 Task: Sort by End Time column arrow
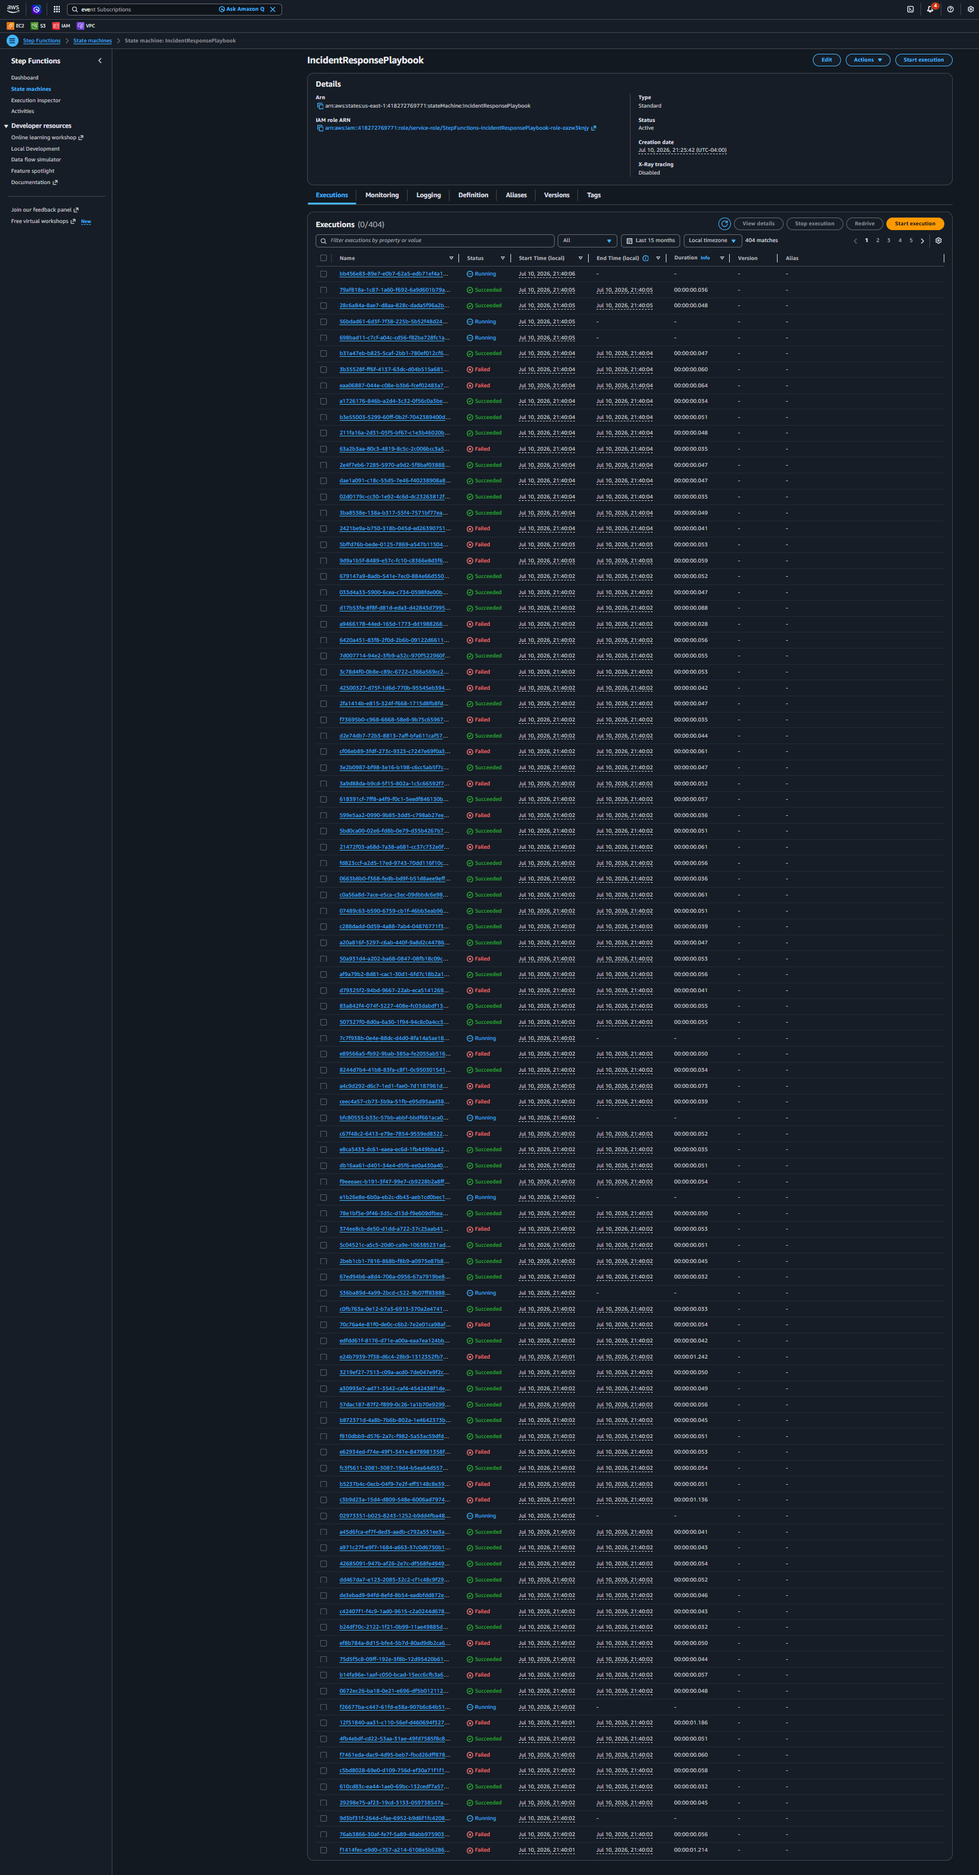pyautogui.click(x=658, y=258)
